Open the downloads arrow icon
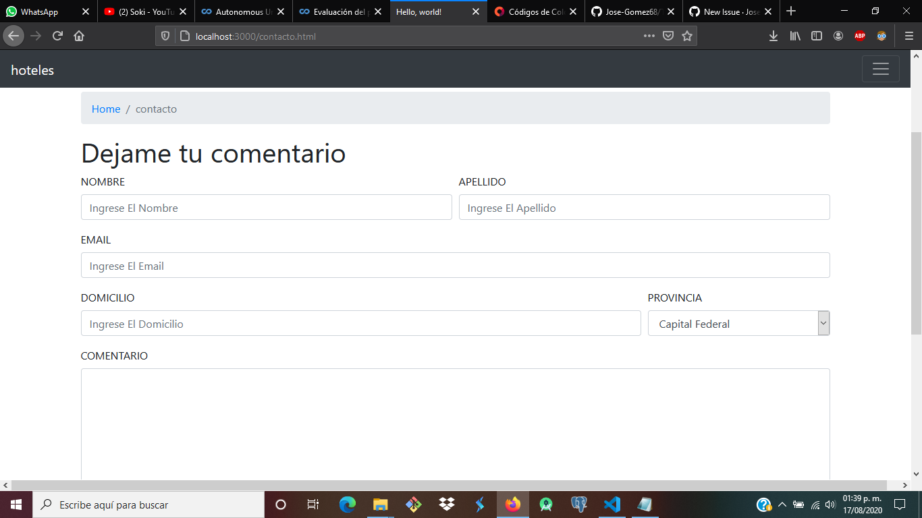 (774, 36)
